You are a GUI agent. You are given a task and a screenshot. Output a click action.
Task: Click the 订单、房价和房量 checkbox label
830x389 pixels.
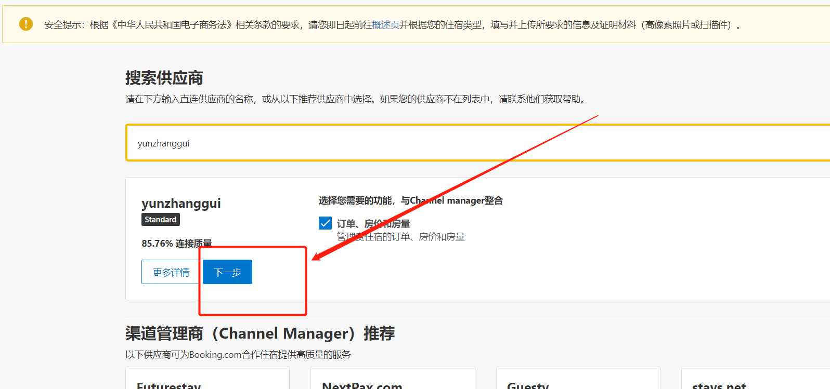(373, 224)
